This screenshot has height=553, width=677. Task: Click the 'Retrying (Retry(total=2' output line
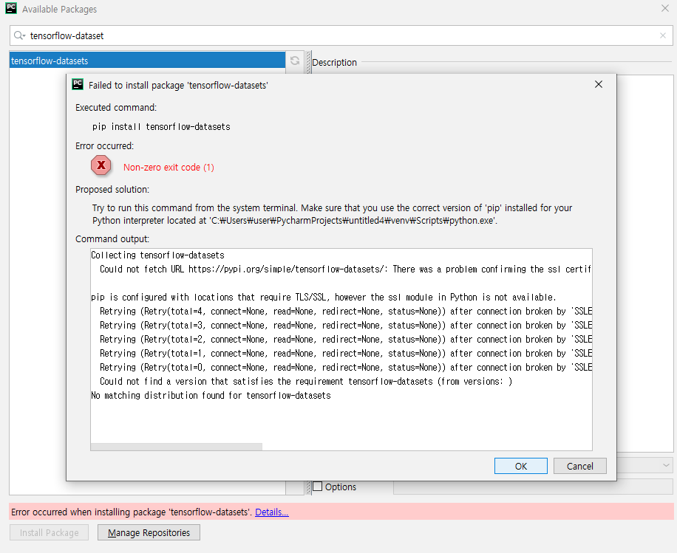[346, 339]
